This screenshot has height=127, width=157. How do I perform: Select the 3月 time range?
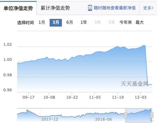pos(56,23)
